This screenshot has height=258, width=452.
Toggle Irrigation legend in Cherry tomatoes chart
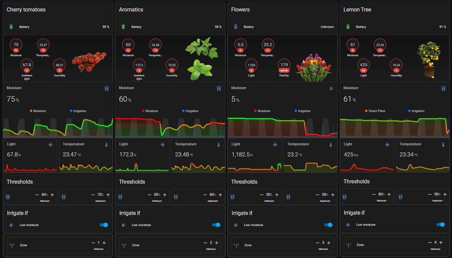click(78, 111)
